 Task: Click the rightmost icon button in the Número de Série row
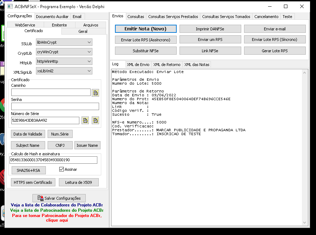(x=95, y=120)
